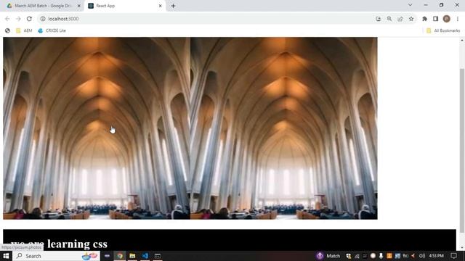Viewport: 465px width, 261px height.
Task: Open Visual Studio Code from the taskbar
Action: [x=145, y=256]
